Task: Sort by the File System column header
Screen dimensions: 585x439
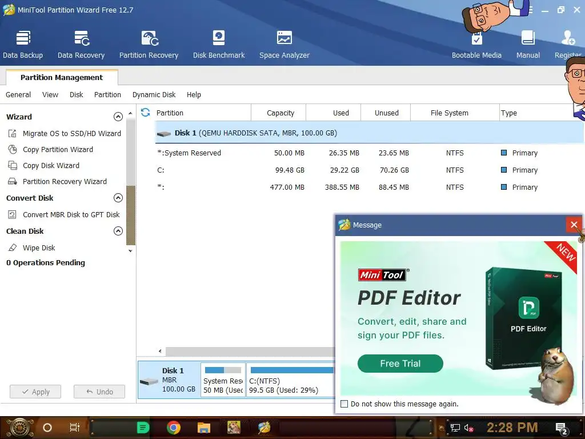Action: click(x=455, y=113)
